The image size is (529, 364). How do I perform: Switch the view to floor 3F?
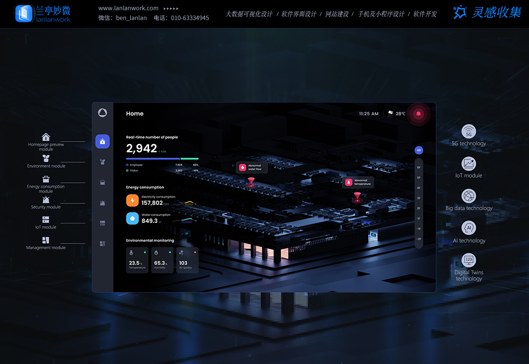coord(419,198)
